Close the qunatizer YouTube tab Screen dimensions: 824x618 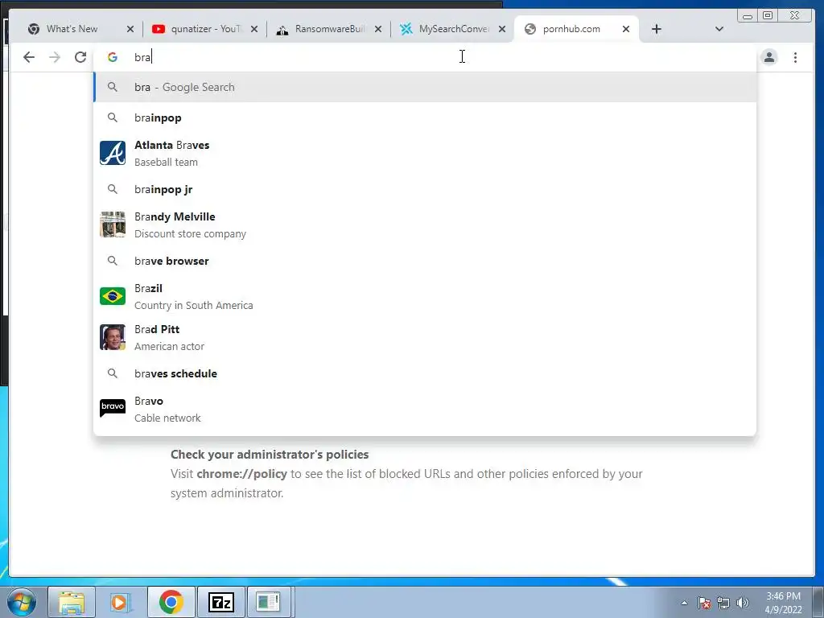[x=254, y=30]
